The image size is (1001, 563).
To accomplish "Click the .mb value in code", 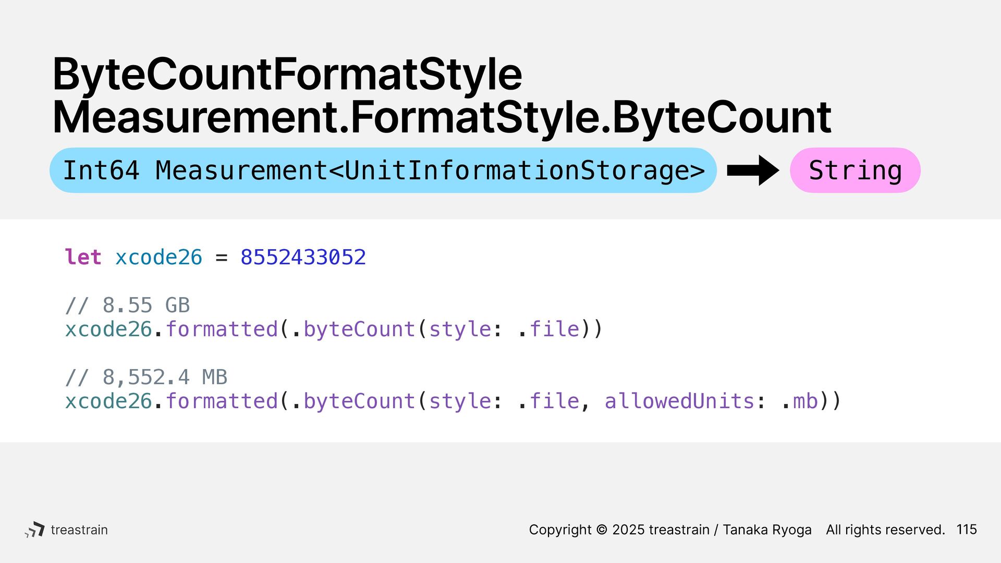I will [799, 401].
